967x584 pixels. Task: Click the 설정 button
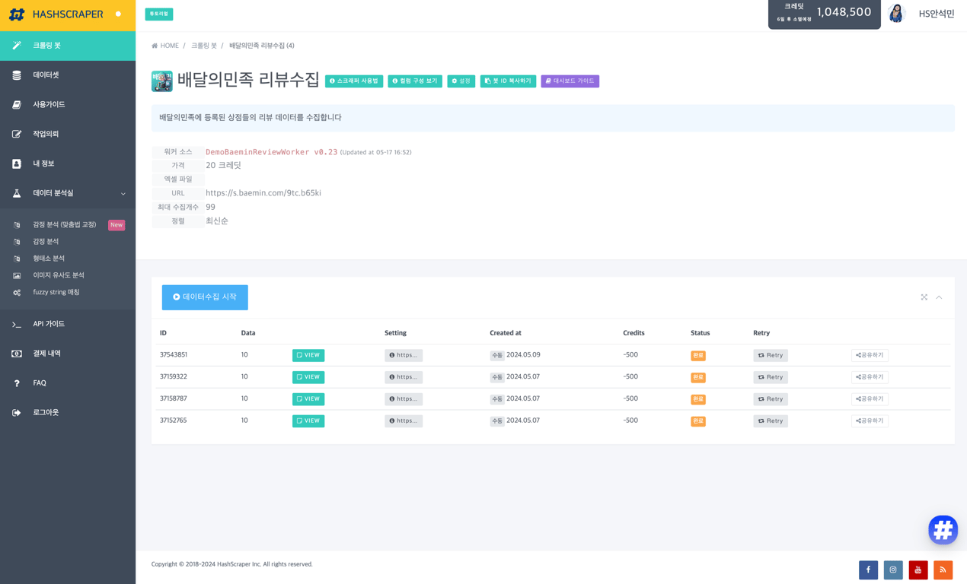pyautogui.click(x=461, y=81)
